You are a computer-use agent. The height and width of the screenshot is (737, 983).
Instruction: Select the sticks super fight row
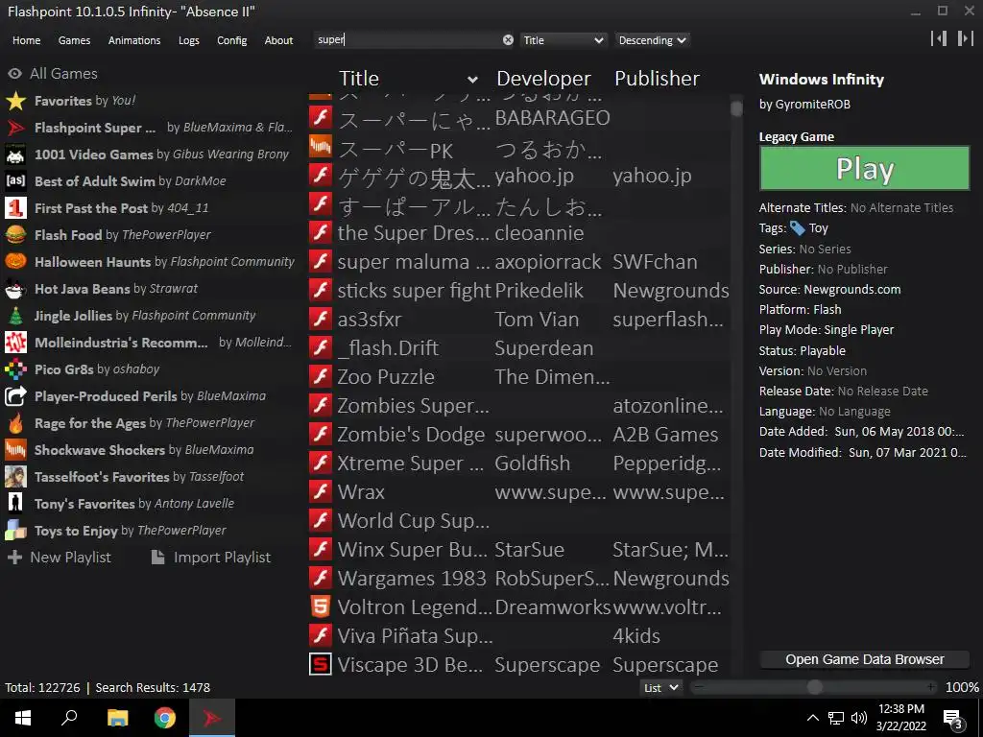pyautogui.click(x=519, y=290)
